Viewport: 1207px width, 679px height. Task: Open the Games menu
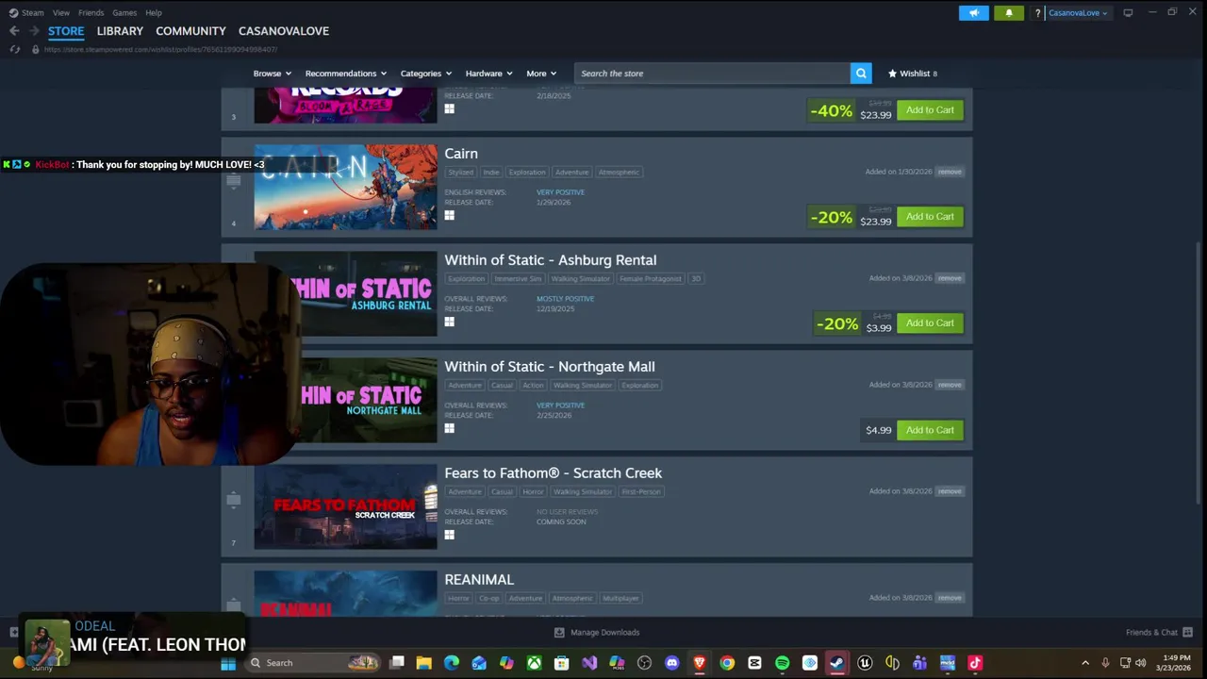[124, 13]
